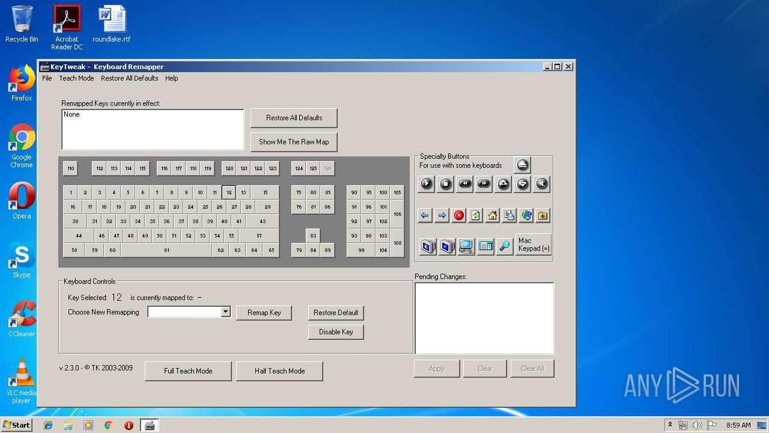Start Full Teach Mode

click(188, 371)
